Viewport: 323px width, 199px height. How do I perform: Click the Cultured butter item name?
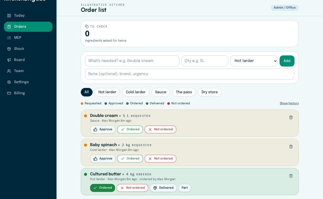click(105, 174)
